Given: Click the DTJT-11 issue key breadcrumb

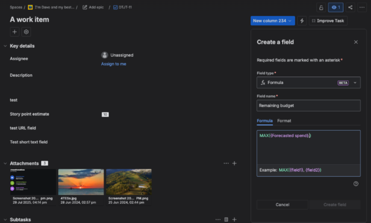Looking at the screenshot, I should pyautogui.click(x=123, y=7).
